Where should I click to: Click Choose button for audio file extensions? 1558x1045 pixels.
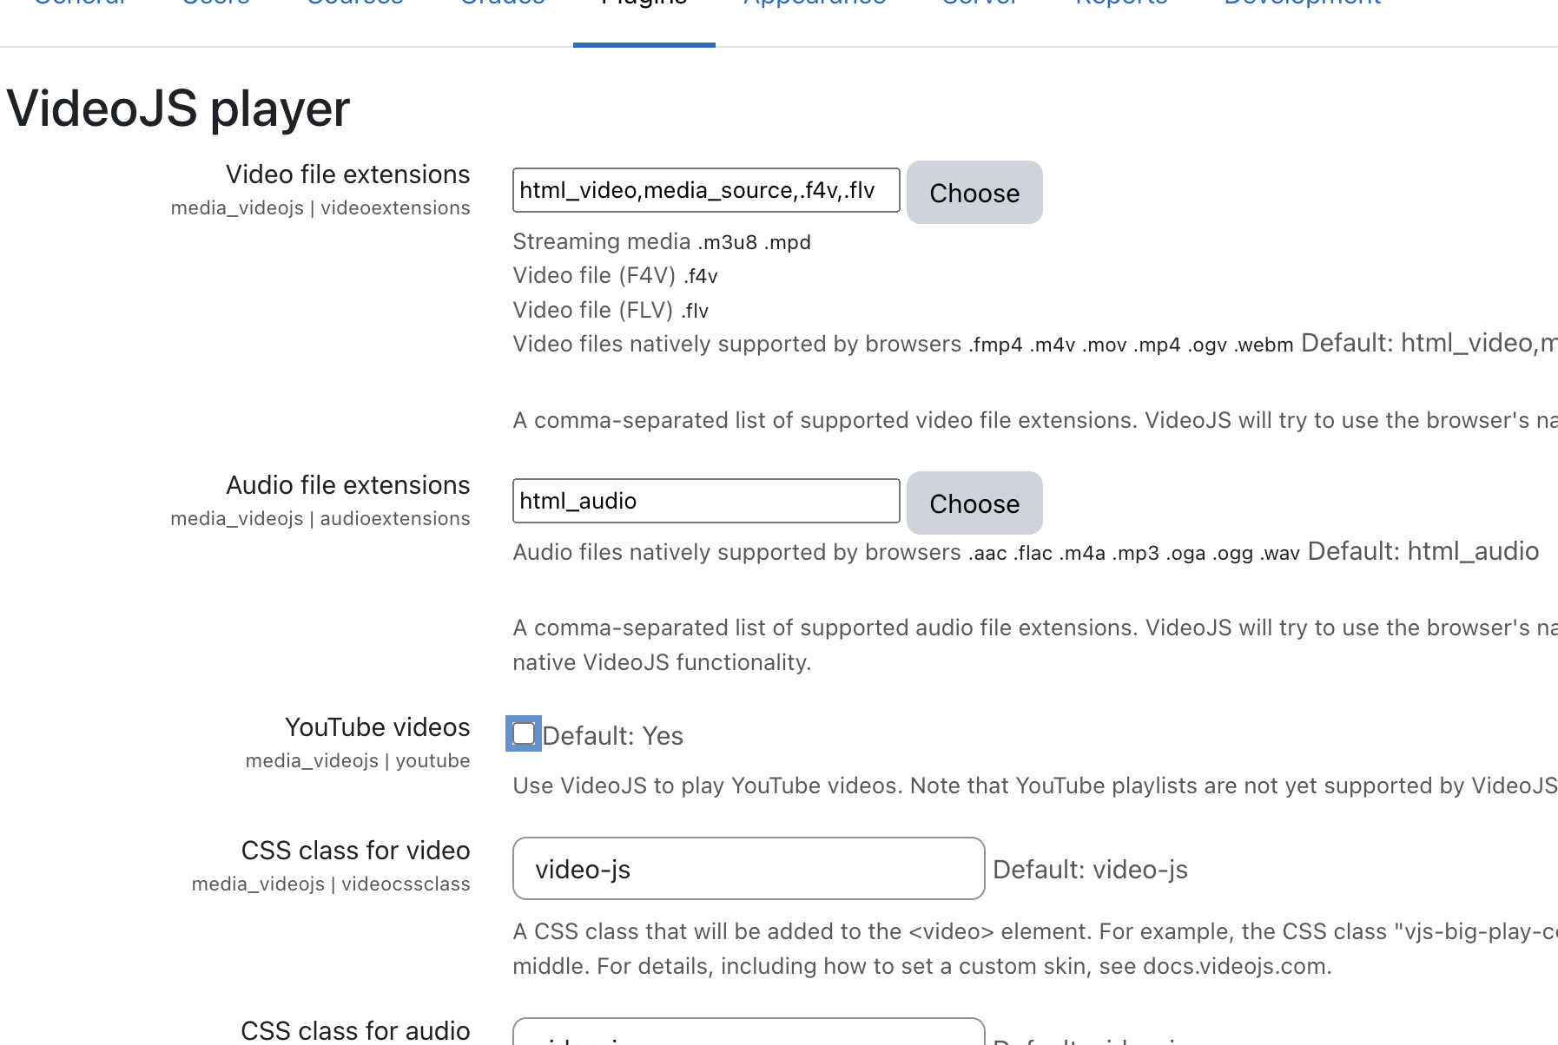pyautogui.click(x=974, y=503)
